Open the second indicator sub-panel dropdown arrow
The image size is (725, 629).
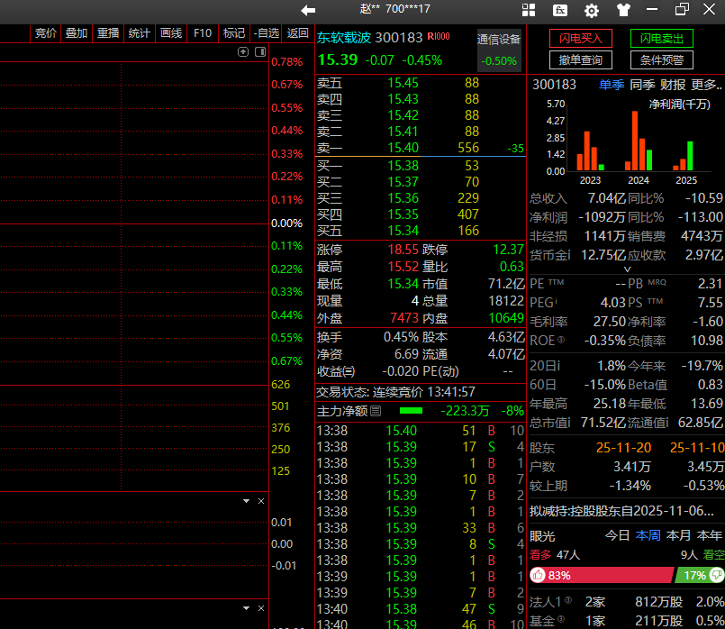(247, 608)
